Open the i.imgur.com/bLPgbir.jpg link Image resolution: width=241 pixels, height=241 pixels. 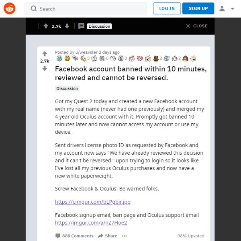pyautogui.click(x=93, y=202)
